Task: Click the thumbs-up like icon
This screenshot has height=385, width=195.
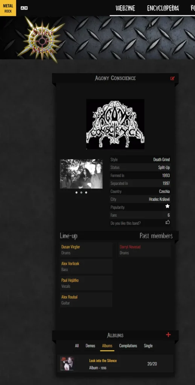Action: pos(168,222)
